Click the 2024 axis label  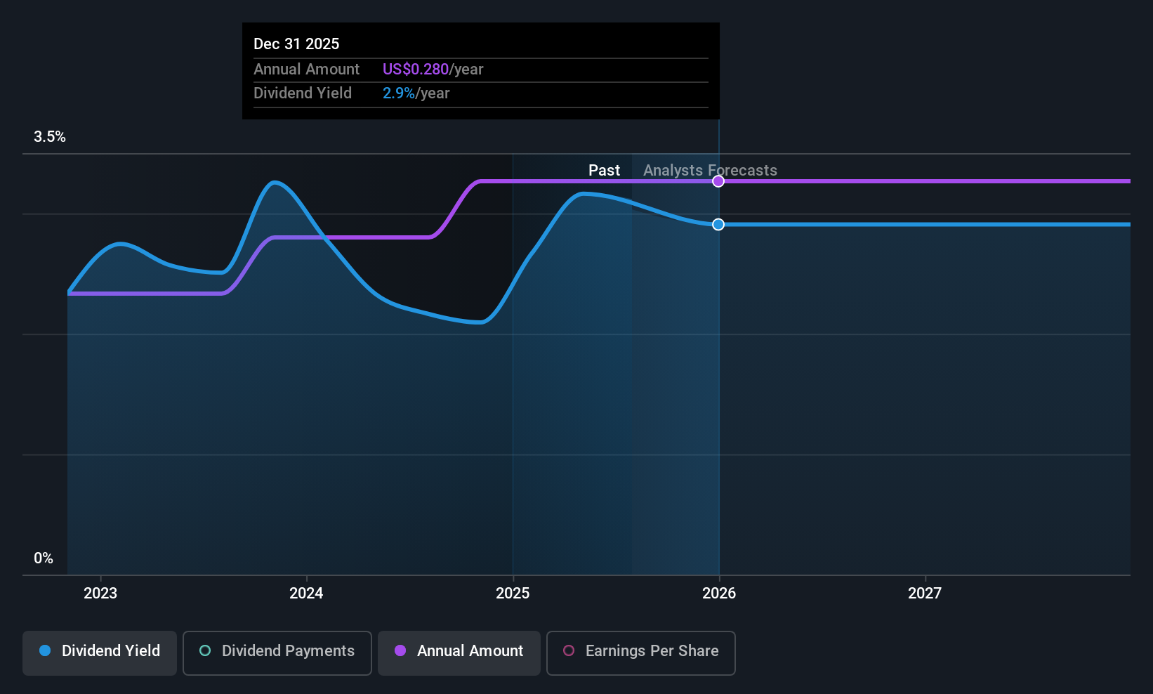click(x=306, y=593)
